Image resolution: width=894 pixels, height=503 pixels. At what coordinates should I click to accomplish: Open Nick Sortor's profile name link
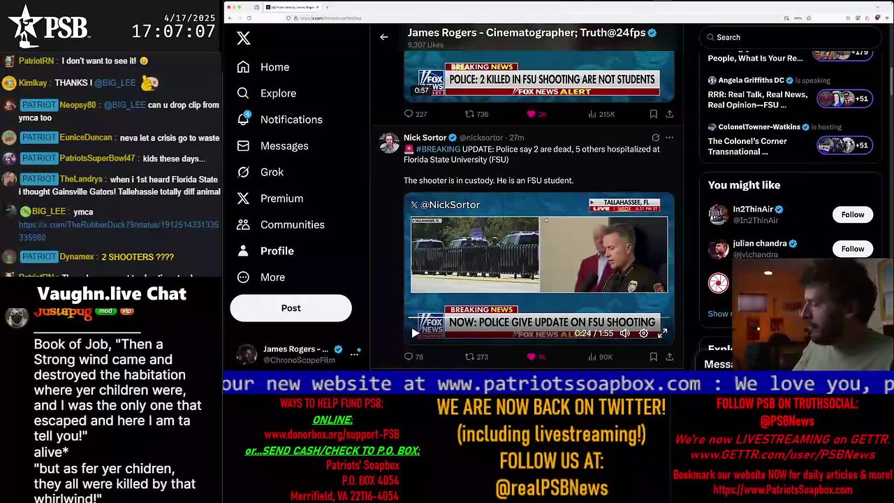pos(425,138)
